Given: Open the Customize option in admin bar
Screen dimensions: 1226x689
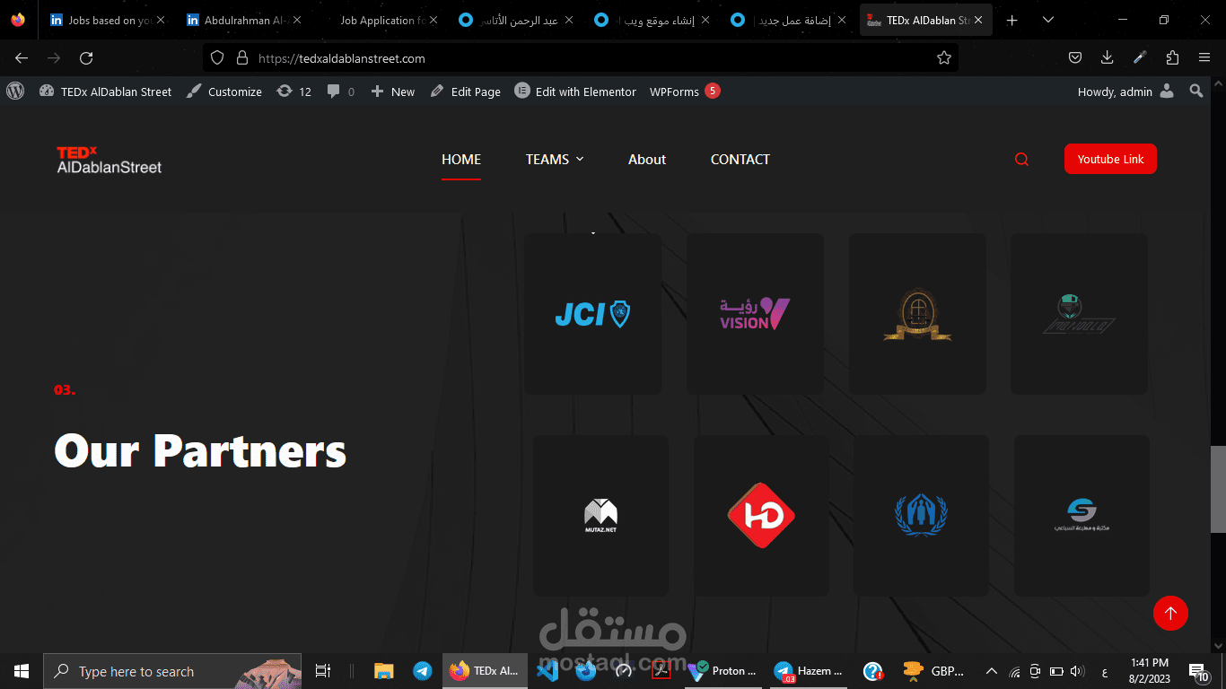Looking at the screenshot, I should click(x=223, y=92).
